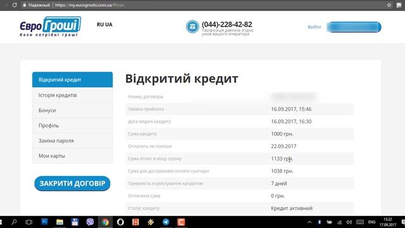Click the 7 дней duration value
The image size is (405, 228).
tap(279, 184)
